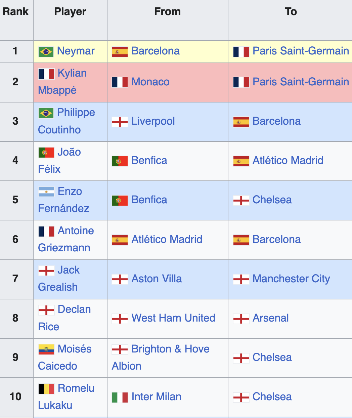Click the Italy flag beside Inter Milan
352x418 pixels.
[120, 397]
